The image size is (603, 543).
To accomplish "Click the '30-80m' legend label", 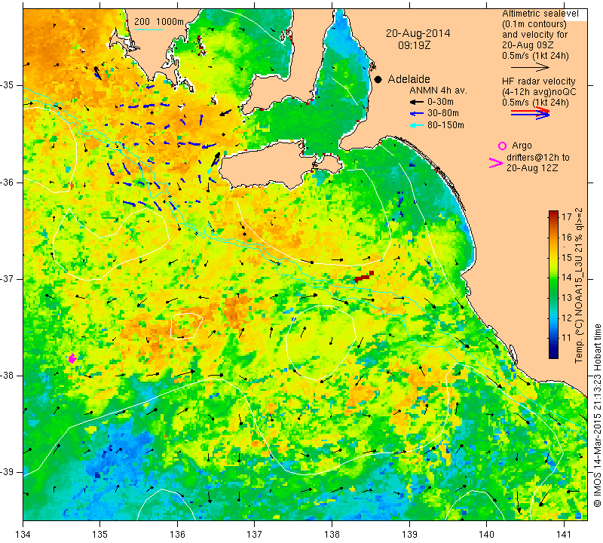I will 443,114.
